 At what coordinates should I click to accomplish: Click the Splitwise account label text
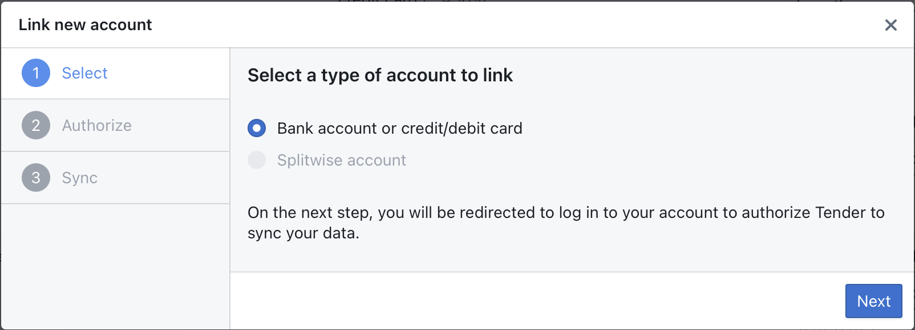tap(341, 160)
